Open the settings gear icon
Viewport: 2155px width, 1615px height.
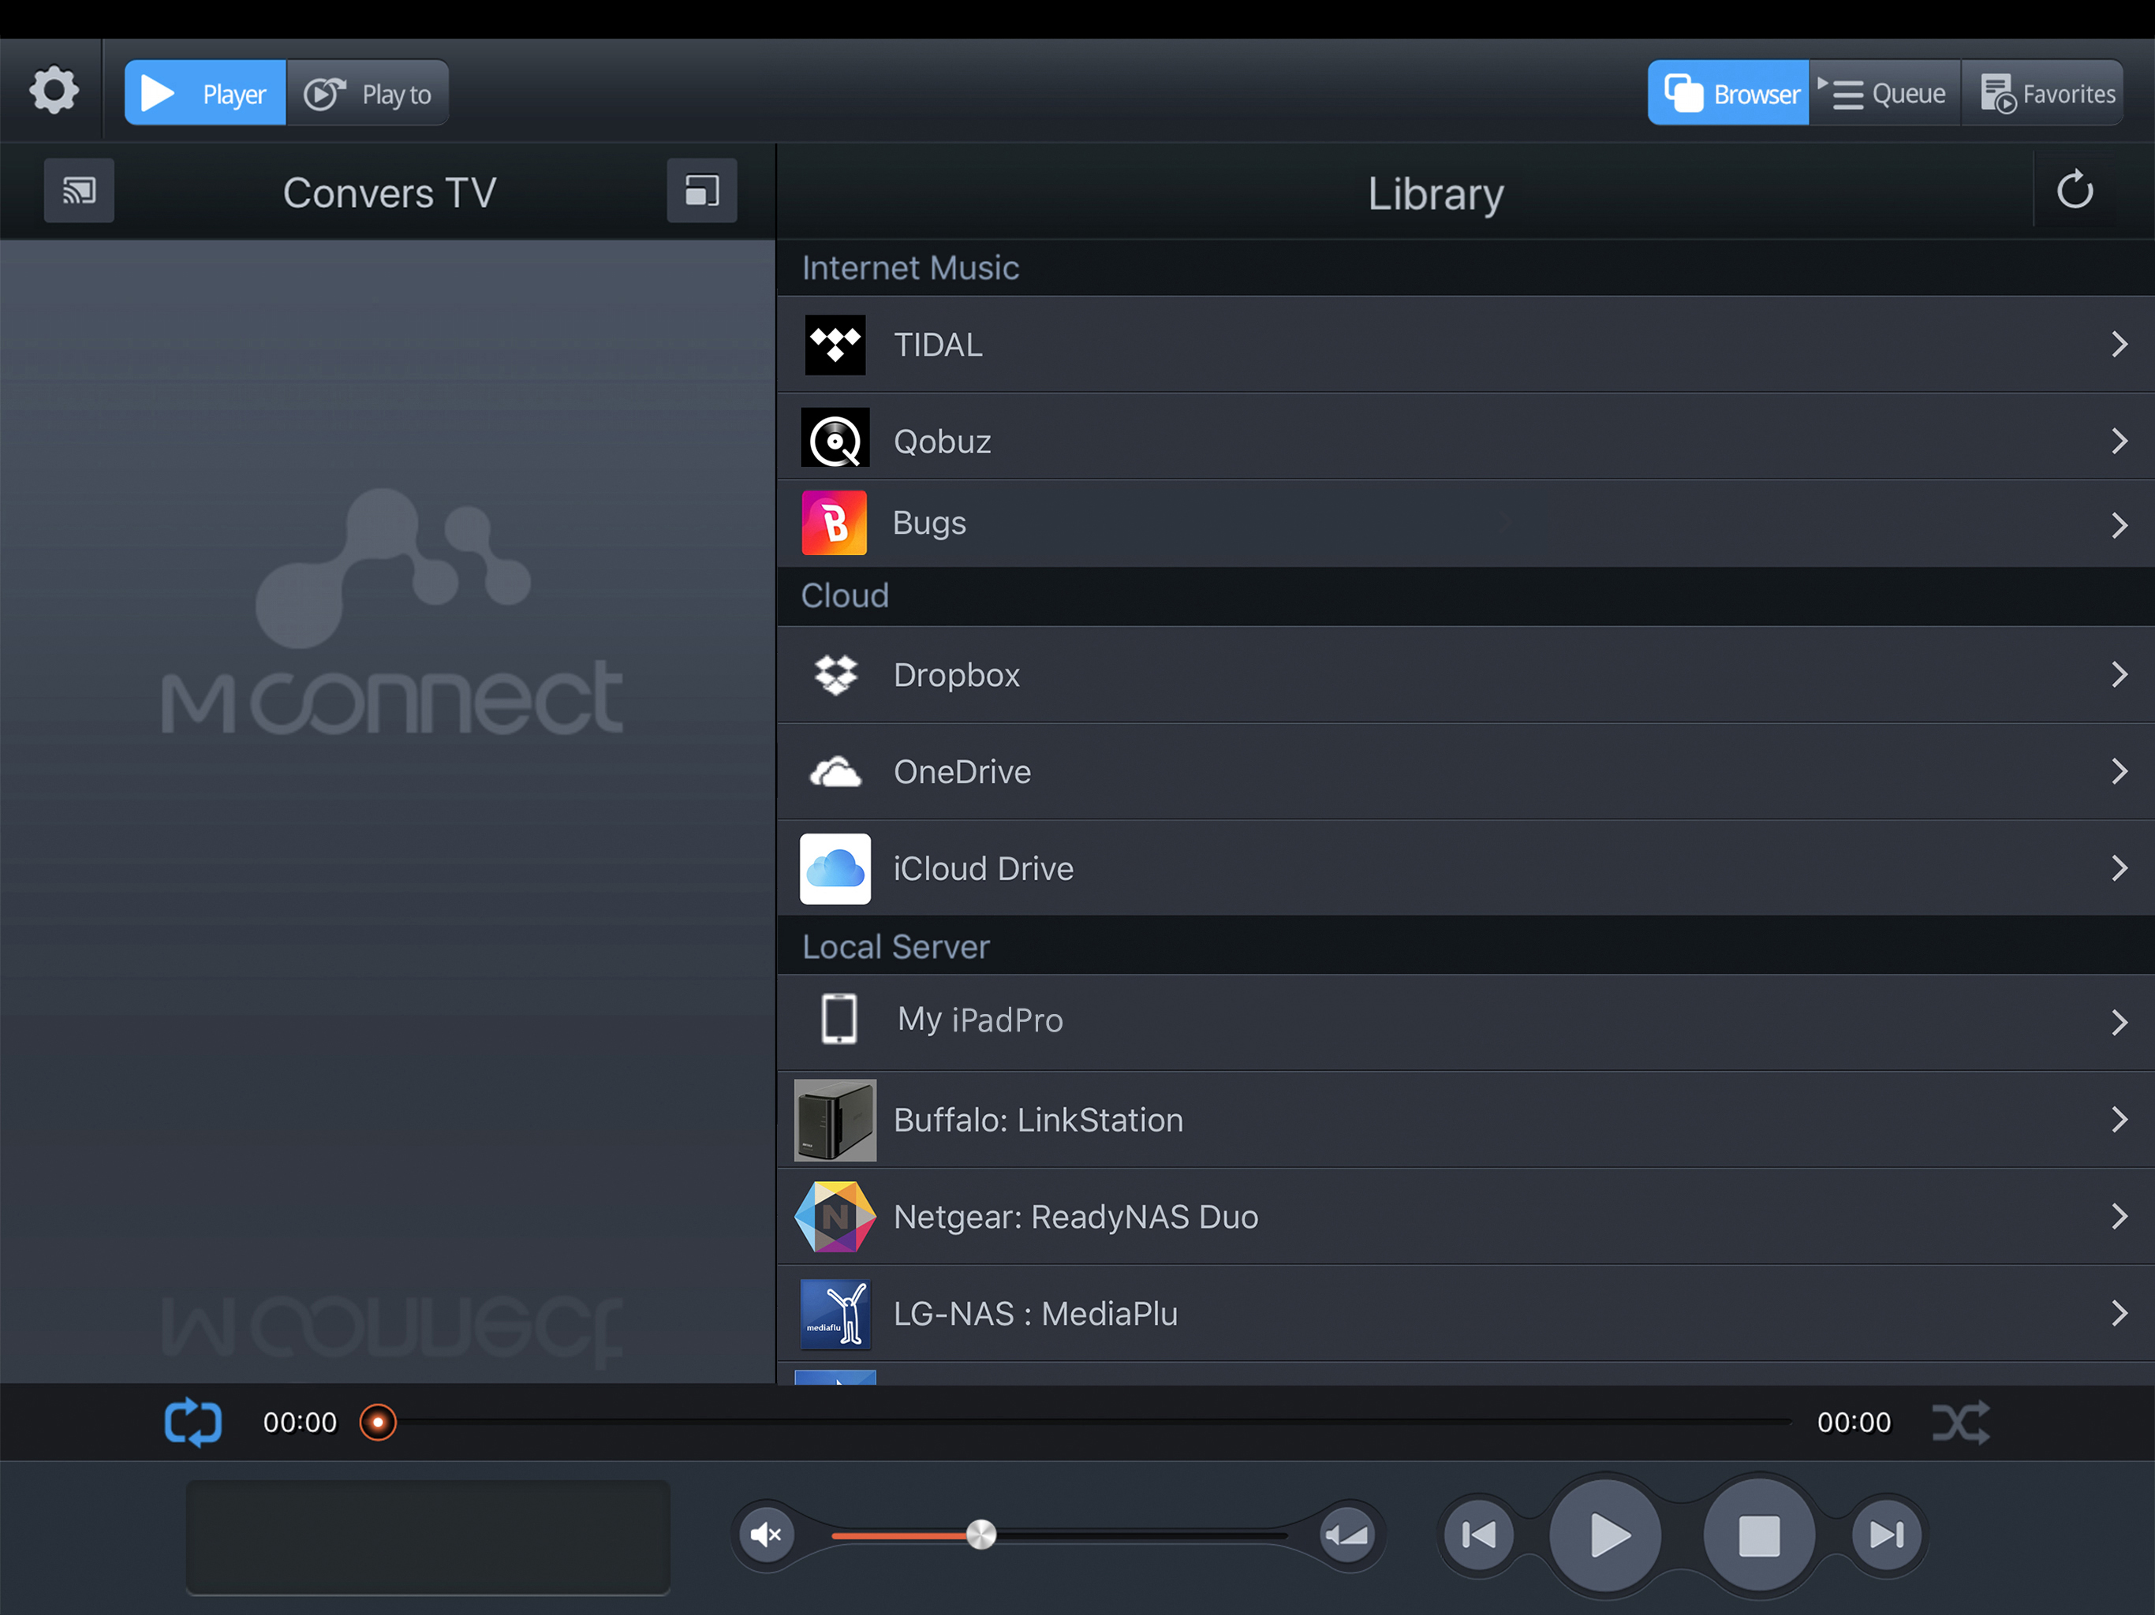click(x=54, y=91)
